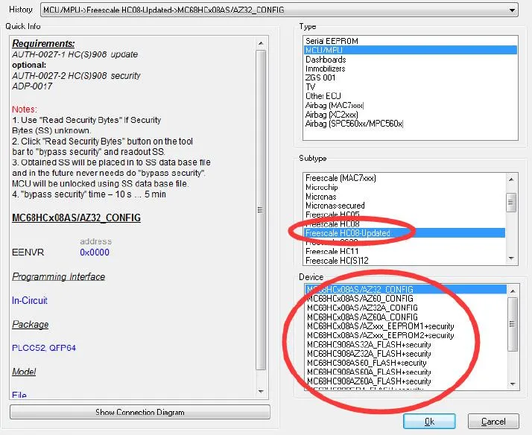Click Device list scroll down arrow
Image resolution: width=532 pixels, height=435 pixels.
[513, 384]
